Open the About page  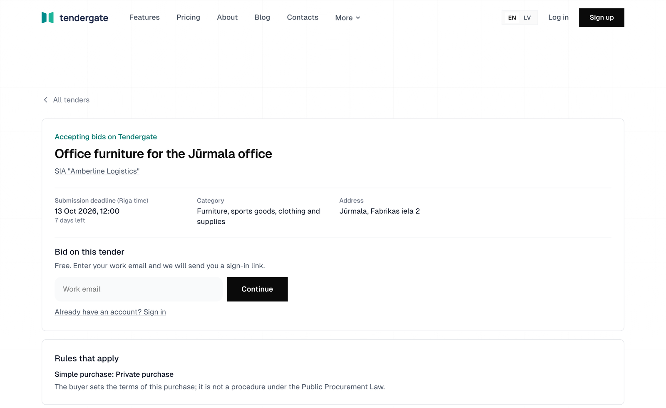pos(227,17)
